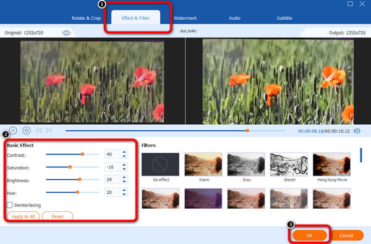The width and height of the screenshot is (371, 244).
Task: Click the original video preview pane
Action: click(x=92, y=82)
